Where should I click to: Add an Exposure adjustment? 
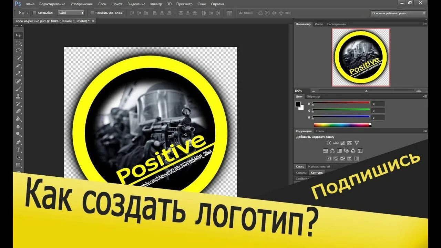(350, 143)
